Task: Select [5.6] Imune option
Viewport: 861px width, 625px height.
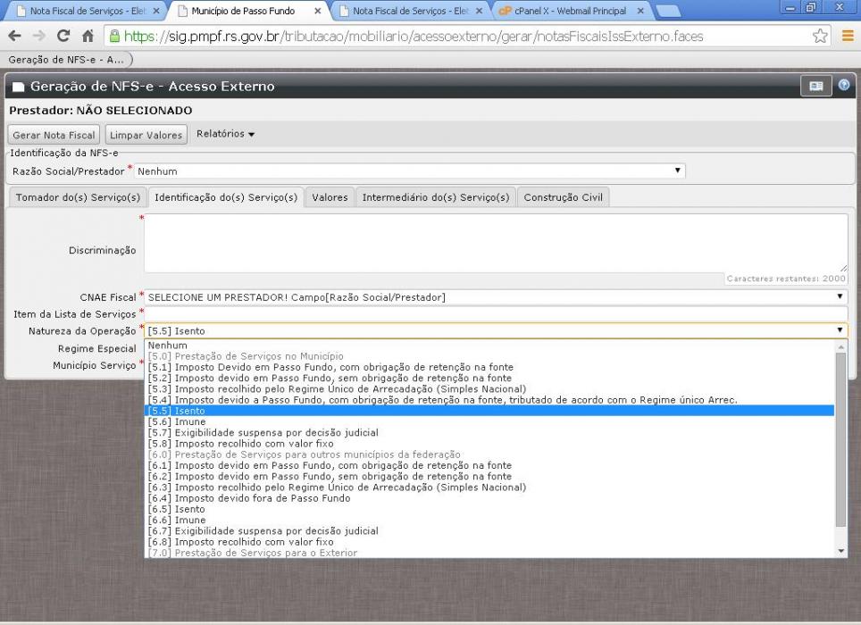Action: [x=489, y=422]
